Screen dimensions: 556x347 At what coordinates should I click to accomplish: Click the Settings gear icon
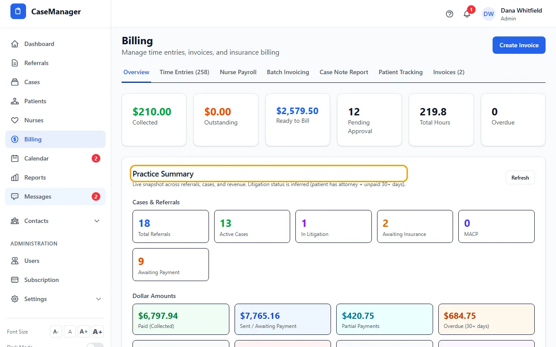[x=15, y=299]
